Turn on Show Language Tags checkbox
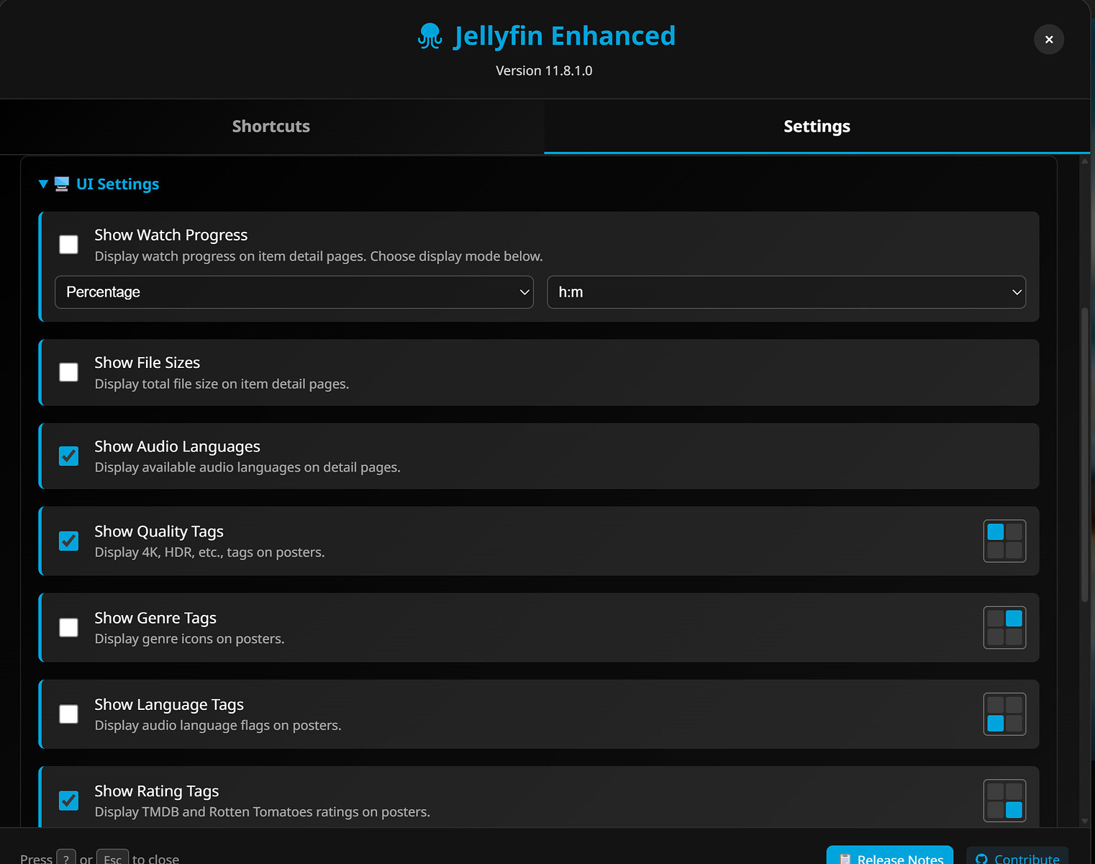 tap(68, 714)
